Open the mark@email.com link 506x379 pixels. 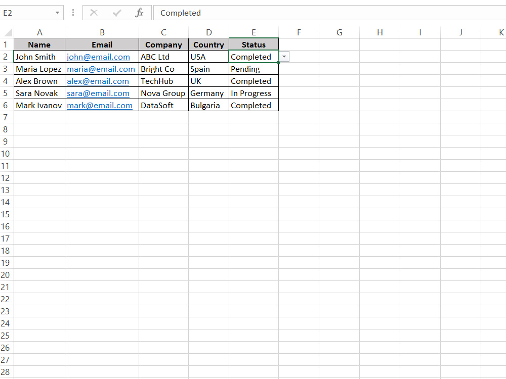tap(100, 106)
